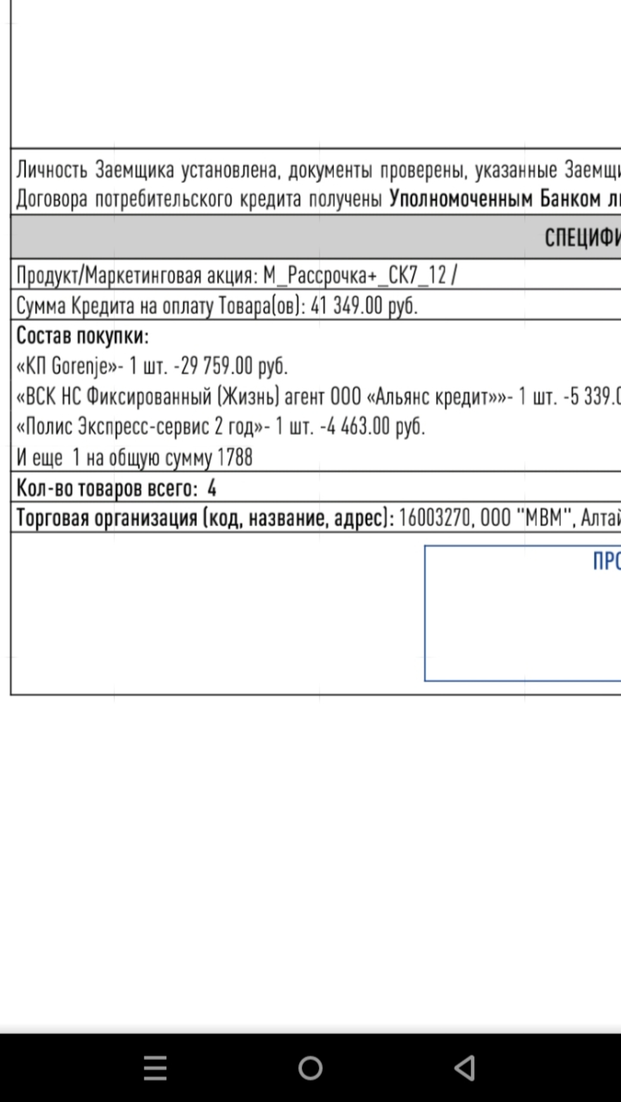Image resolution: width=621 pixels, height=1102 pixels.
Task: Click the amount "41 349.00 руб."
Action: [364, 306]
